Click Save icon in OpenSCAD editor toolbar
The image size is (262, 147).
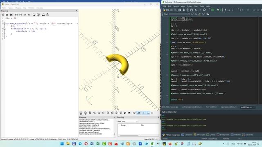[x=11, y=15]
